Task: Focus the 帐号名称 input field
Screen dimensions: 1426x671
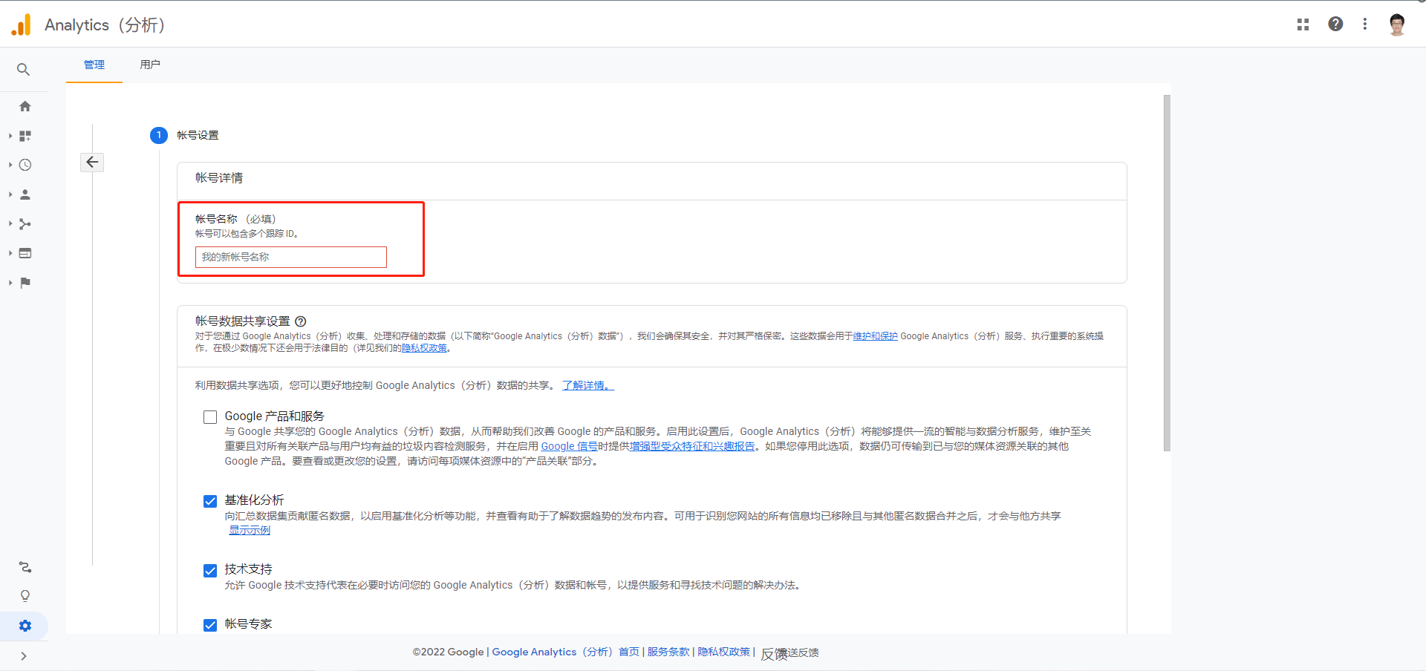Action: pos(291,257)
